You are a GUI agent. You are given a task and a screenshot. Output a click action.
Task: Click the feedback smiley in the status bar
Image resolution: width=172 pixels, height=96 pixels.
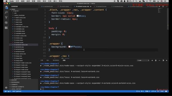click(166, 91)
